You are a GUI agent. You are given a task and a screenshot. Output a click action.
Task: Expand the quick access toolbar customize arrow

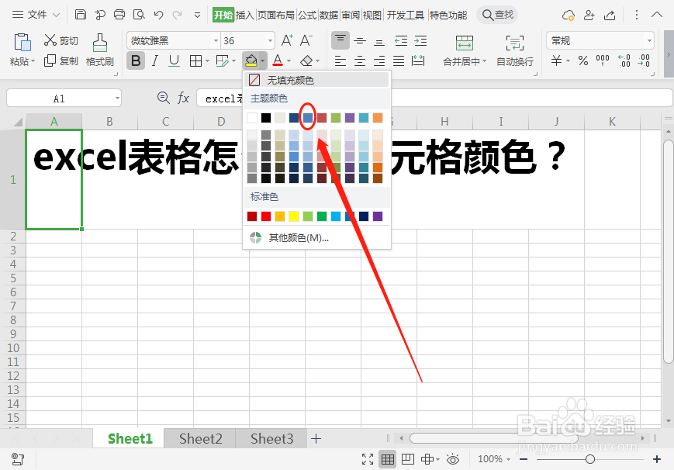click(x=197, y=15)
